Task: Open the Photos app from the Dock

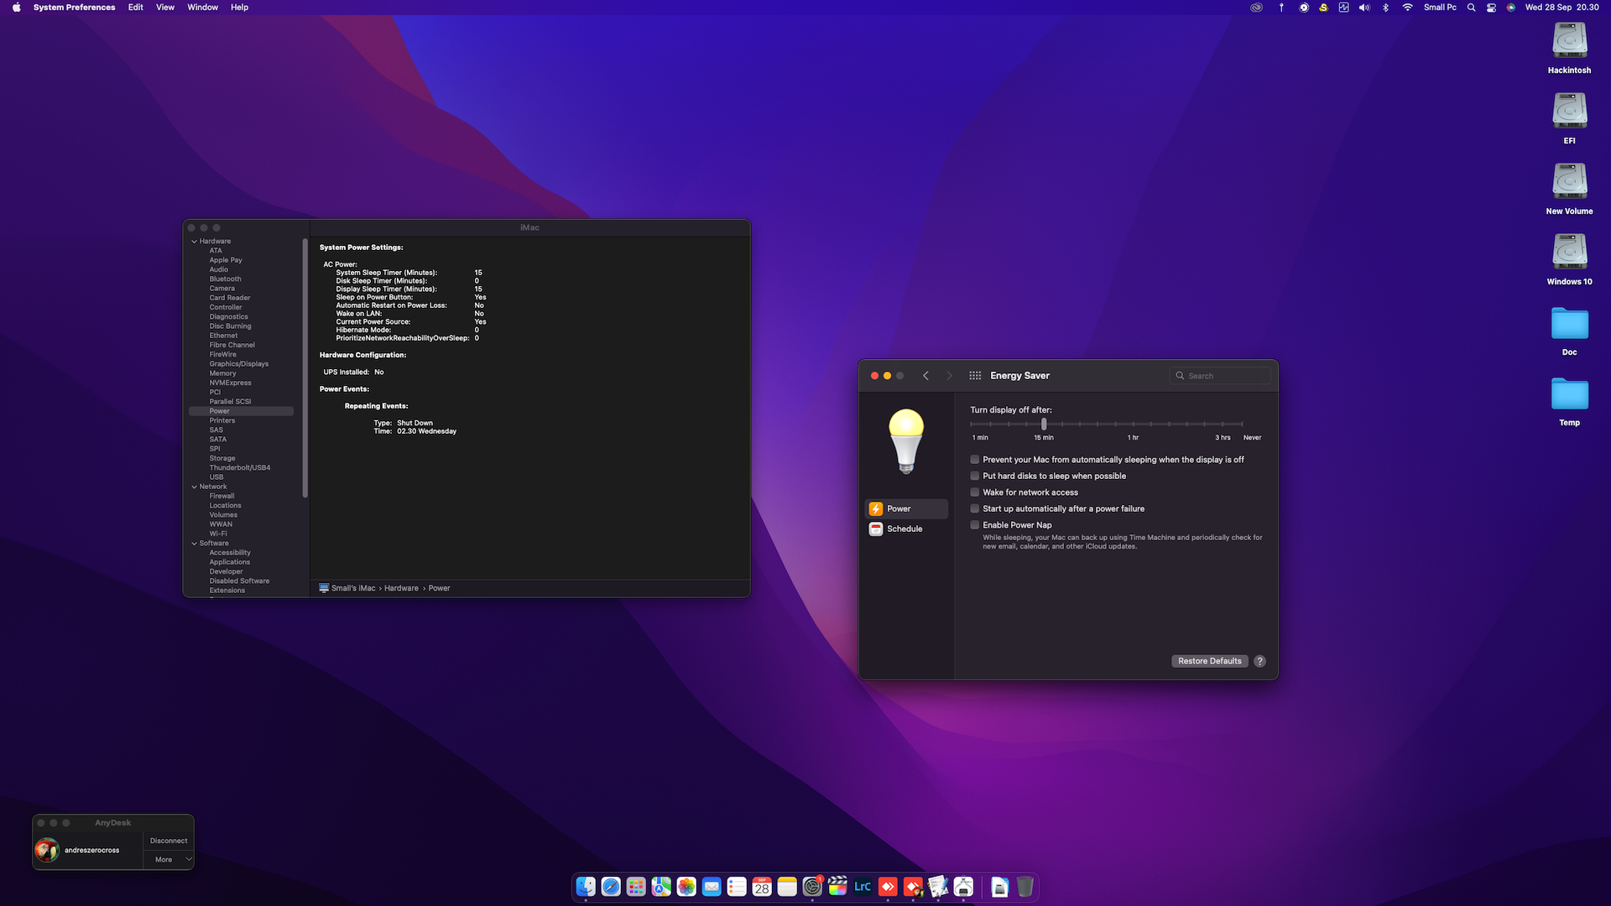Action: click(686, 887)
